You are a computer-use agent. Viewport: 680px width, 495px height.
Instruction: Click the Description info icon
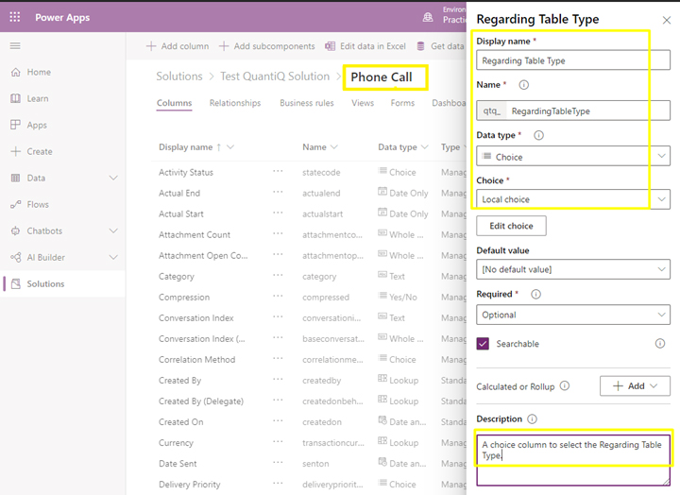point(532,419)
